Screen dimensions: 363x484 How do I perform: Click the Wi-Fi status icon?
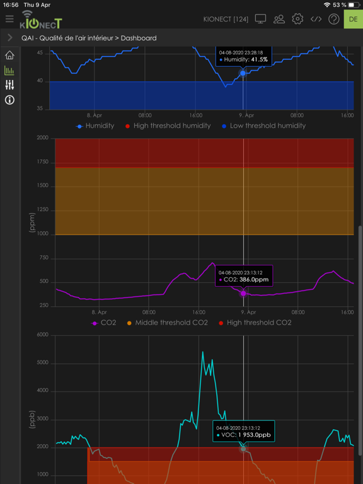[327, 5]
